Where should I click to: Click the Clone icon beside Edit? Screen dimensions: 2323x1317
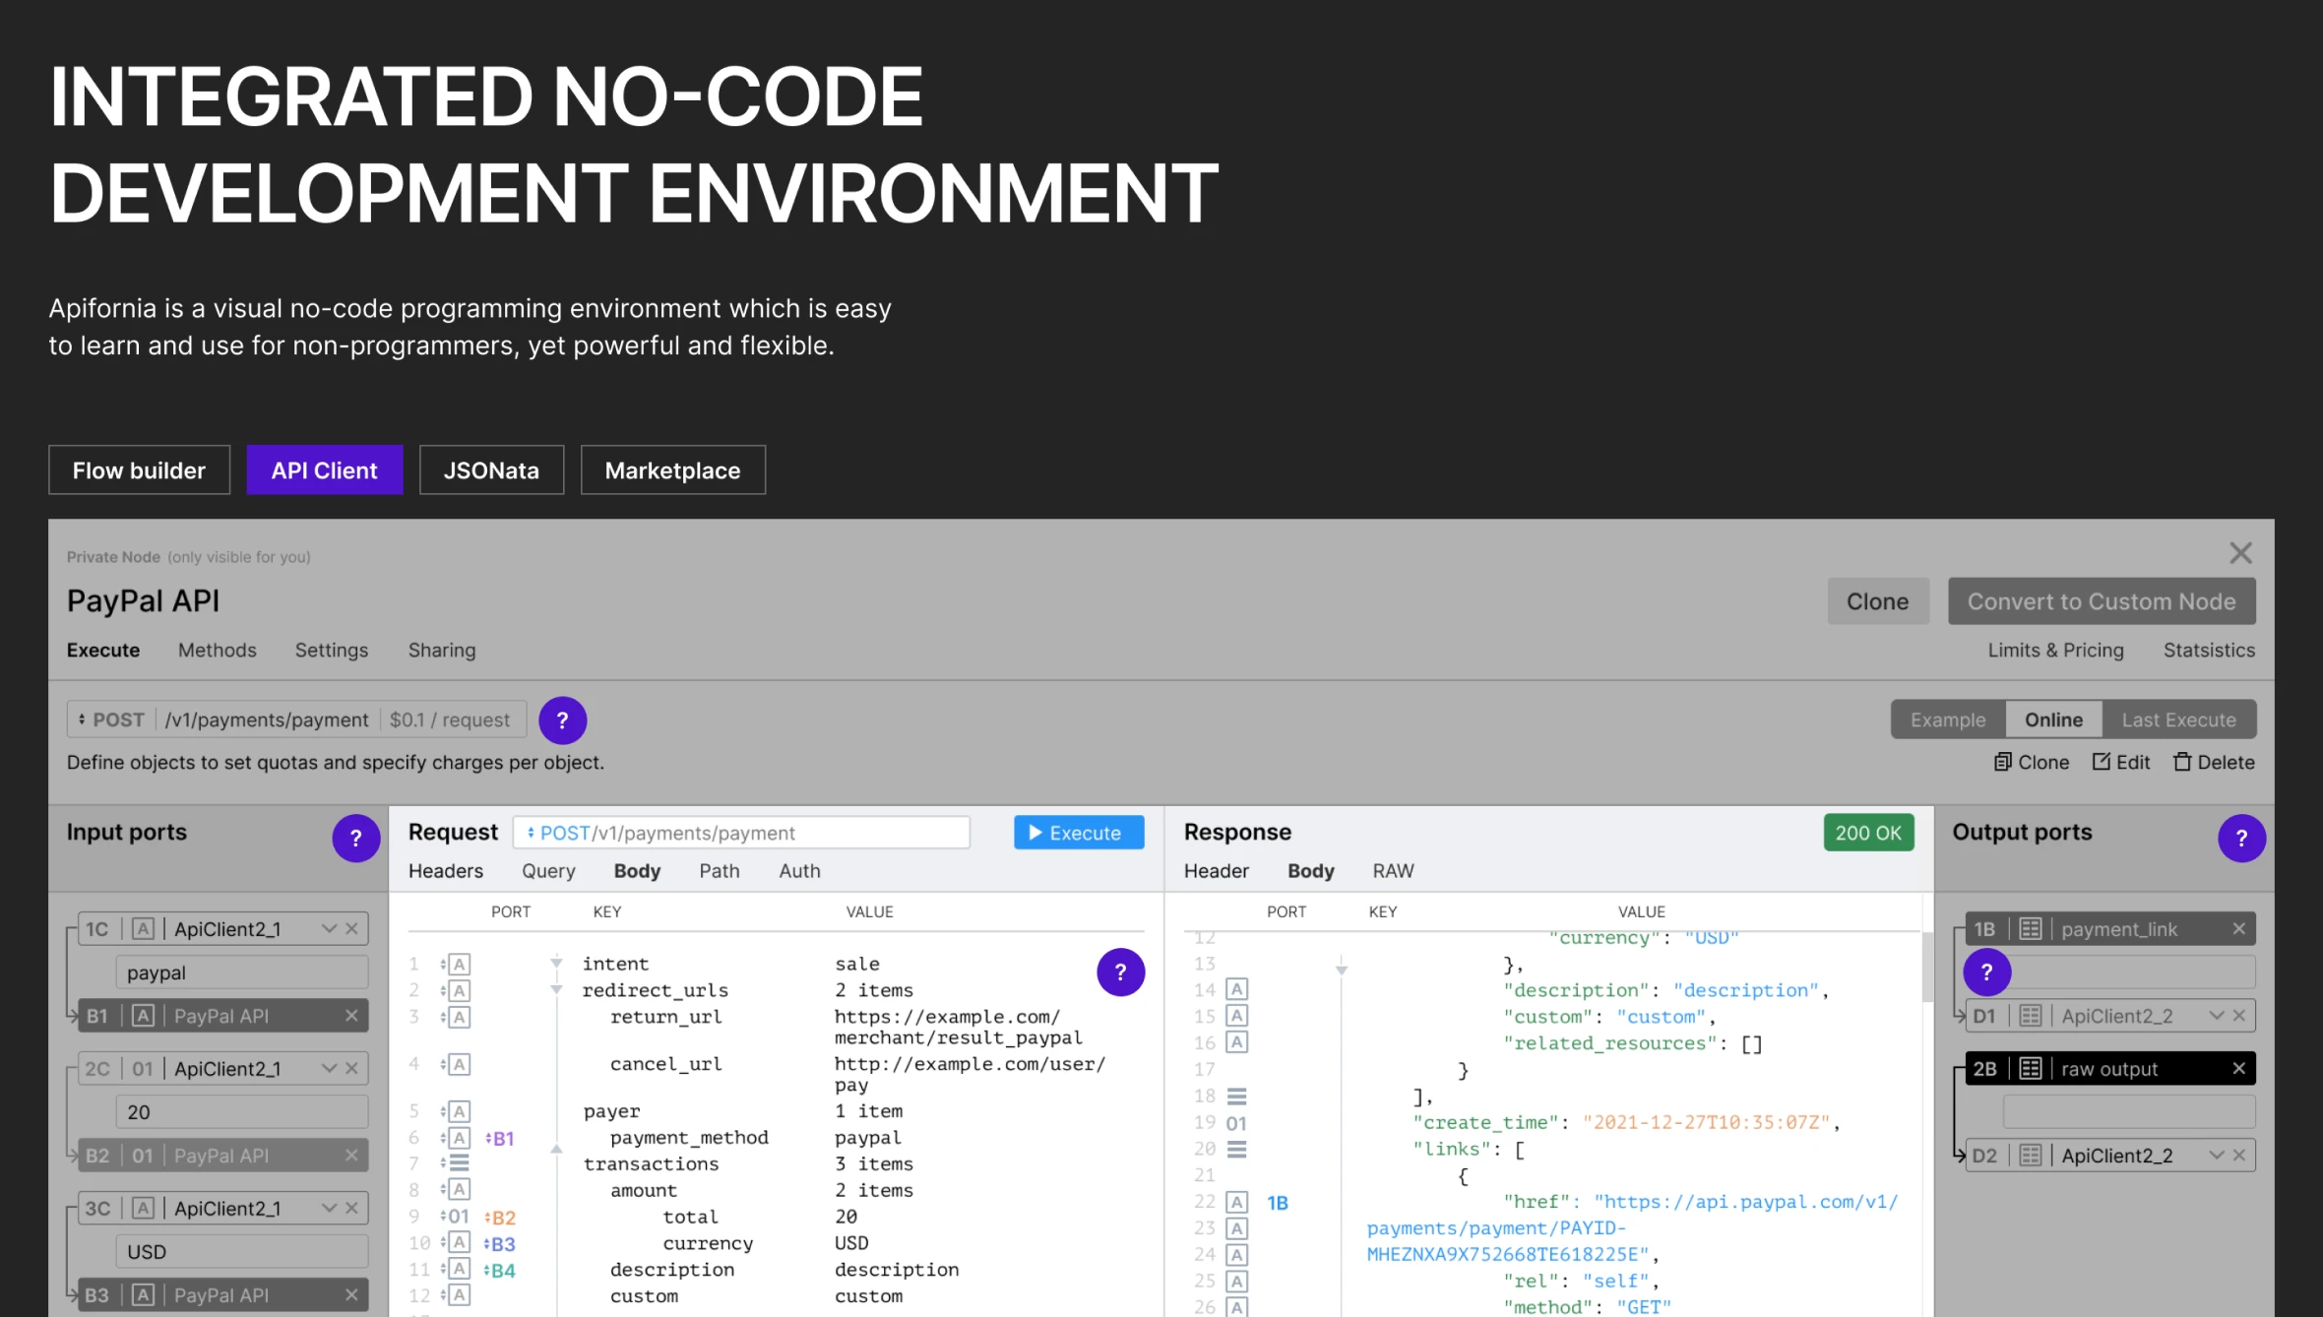[x=2002, y=762]
